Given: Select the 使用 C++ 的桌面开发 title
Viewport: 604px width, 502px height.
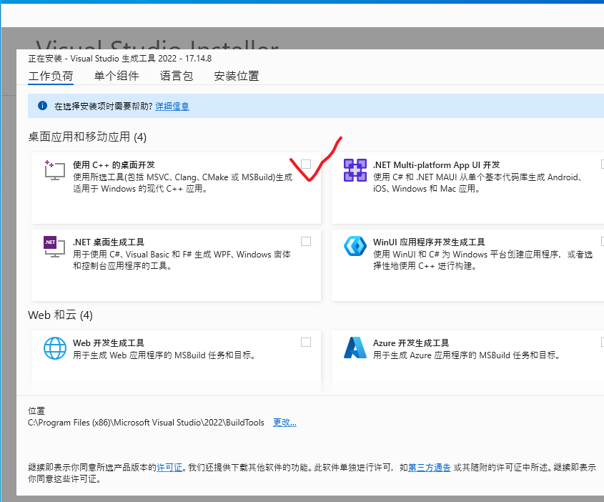Looking at the screenshot, I should 114,165.
